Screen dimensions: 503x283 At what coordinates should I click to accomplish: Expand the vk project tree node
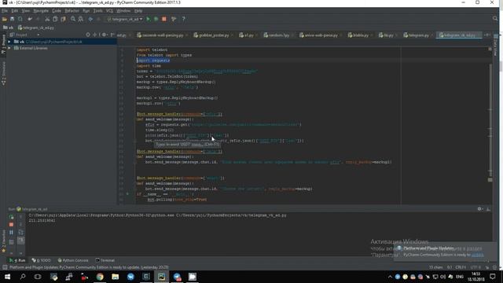pyautogui.click(x=9, y=42)
